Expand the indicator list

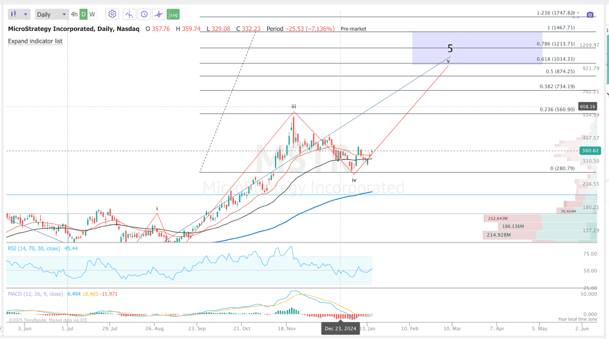click(x=35, y=41)
